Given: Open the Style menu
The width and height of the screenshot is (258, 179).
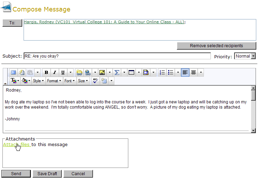Looking at the screenshot, I should pos(38,81).
